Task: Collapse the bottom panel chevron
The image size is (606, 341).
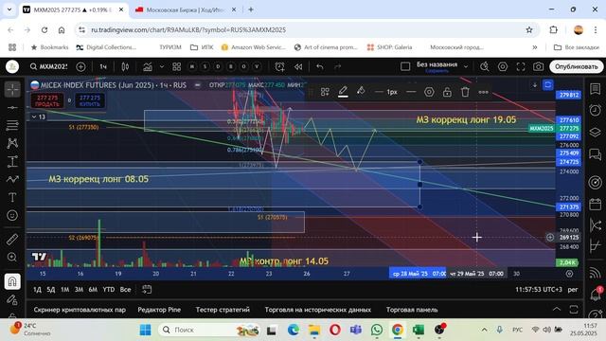Action: point(557,310)
